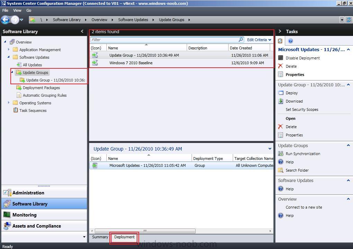
Task: Click the Properties icon under Microsoft Updates
Action: (281, 74)
